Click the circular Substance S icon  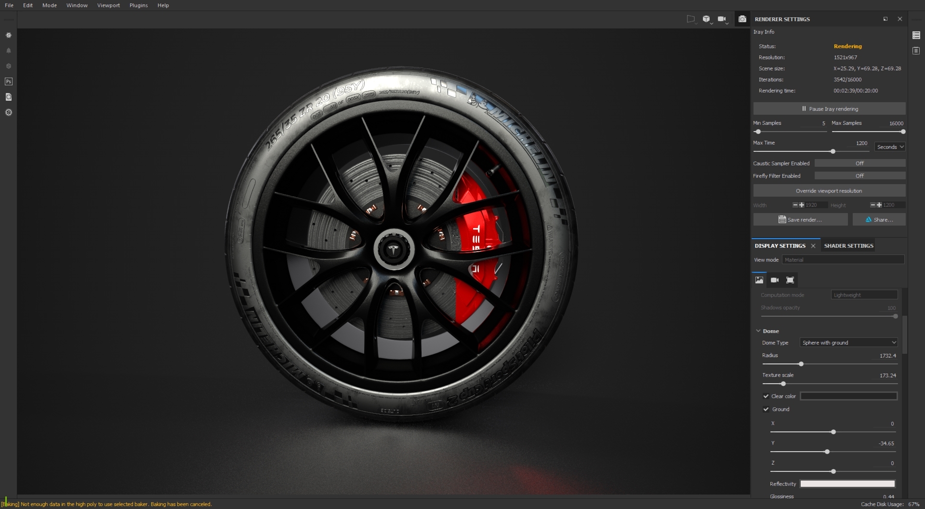tap(8, 112)
